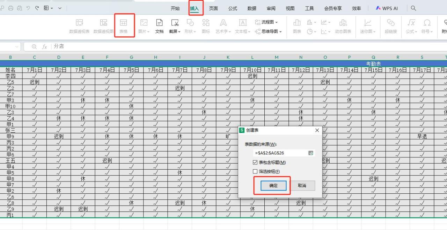Uncheck 表包含标题 in 创建表 dialog
Image resolution: width=447 pixels, height=230 pixels.
pos(255,162)
